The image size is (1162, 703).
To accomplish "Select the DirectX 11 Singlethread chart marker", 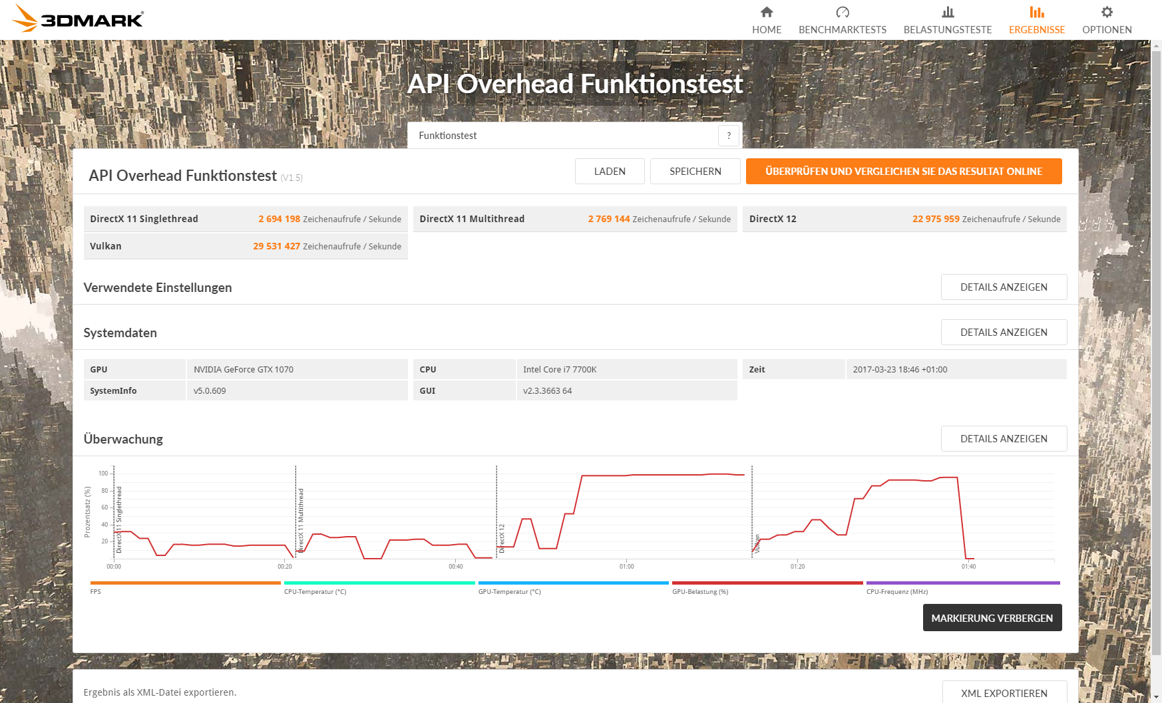I will 119,520.
